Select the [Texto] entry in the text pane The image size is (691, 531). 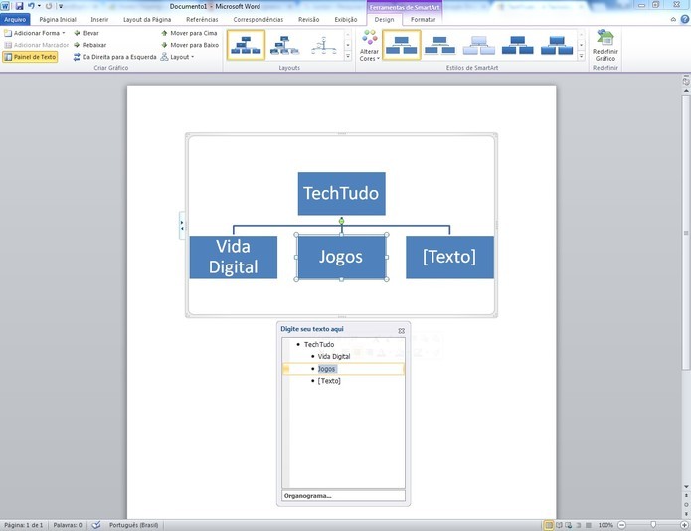point(328,381)
